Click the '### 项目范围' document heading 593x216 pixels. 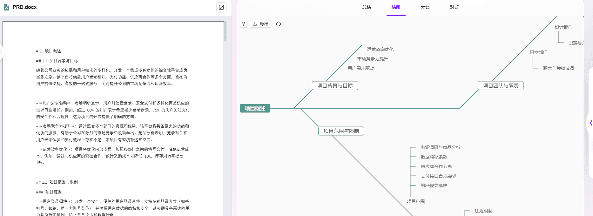49,192
